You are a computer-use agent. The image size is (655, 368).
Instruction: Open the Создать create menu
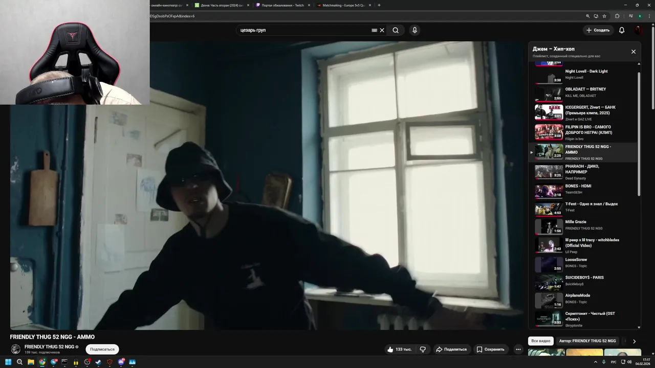(598, 30)
